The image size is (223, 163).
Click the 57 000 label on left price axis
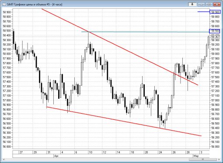point(7,100)
